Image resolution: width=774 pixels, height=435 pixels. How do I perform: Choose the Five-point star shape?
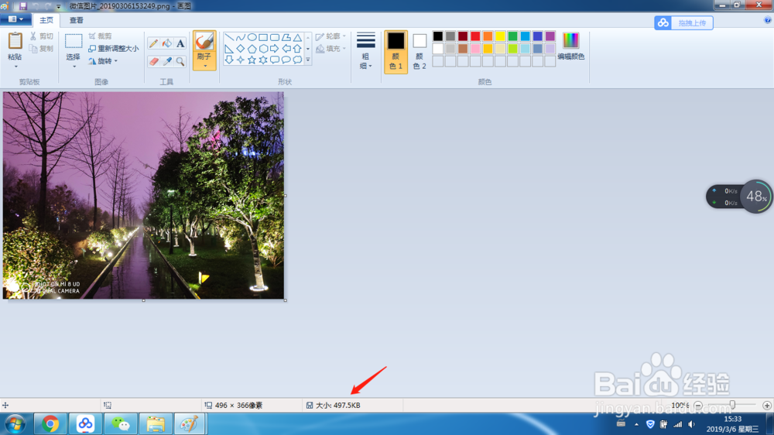tap(252, 60)
